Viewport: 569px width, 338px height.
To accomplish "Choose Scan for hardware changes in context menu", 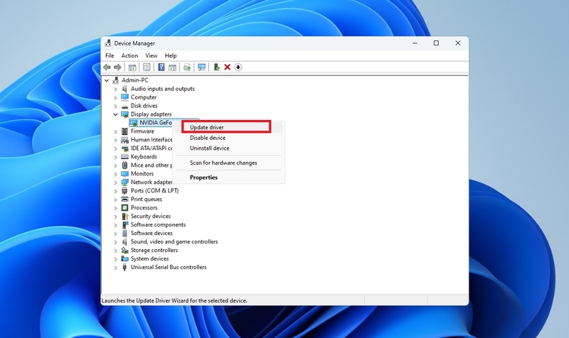I will [x=228, y=163].
